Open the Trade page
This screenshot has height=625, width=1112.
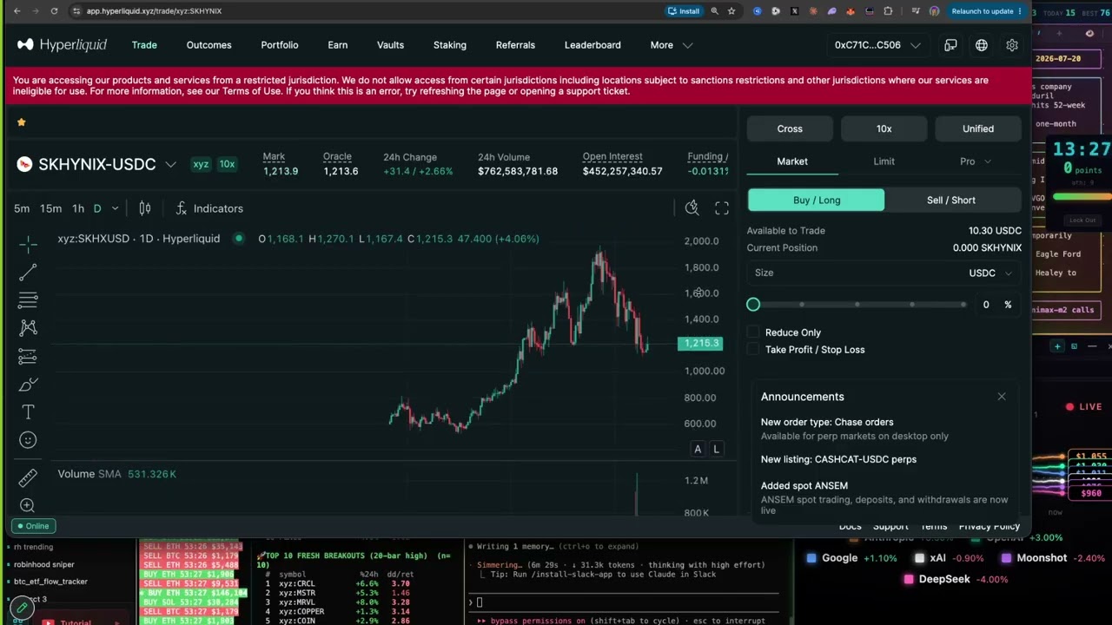coord(144,45)
